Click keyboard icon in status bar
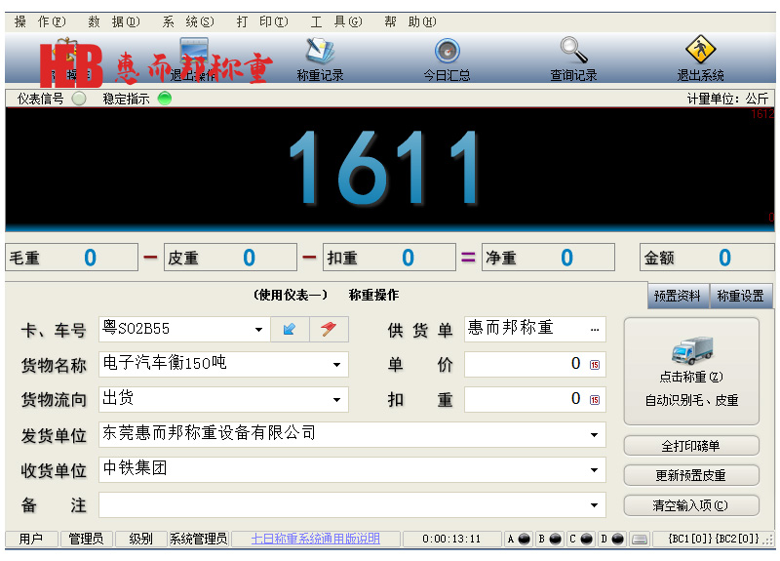Image resolution: width=780 pixels, height=561 pixels. click(x=640, y=539)
